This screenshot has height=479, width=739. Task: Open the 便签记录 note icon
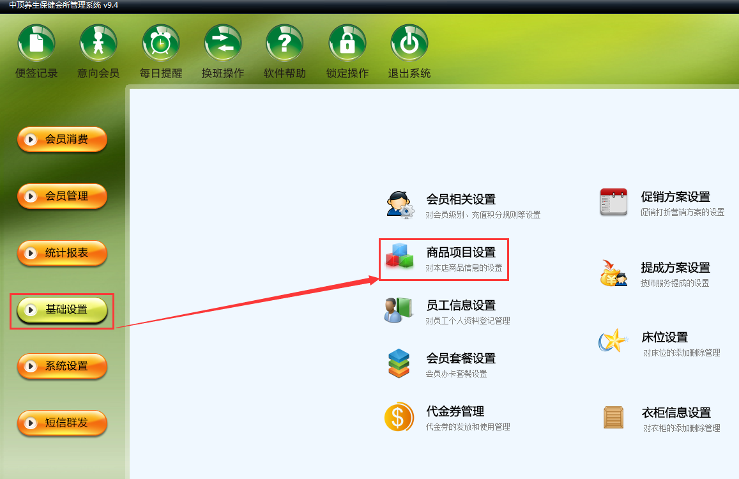pyautogui.click(x=36, y=43)
